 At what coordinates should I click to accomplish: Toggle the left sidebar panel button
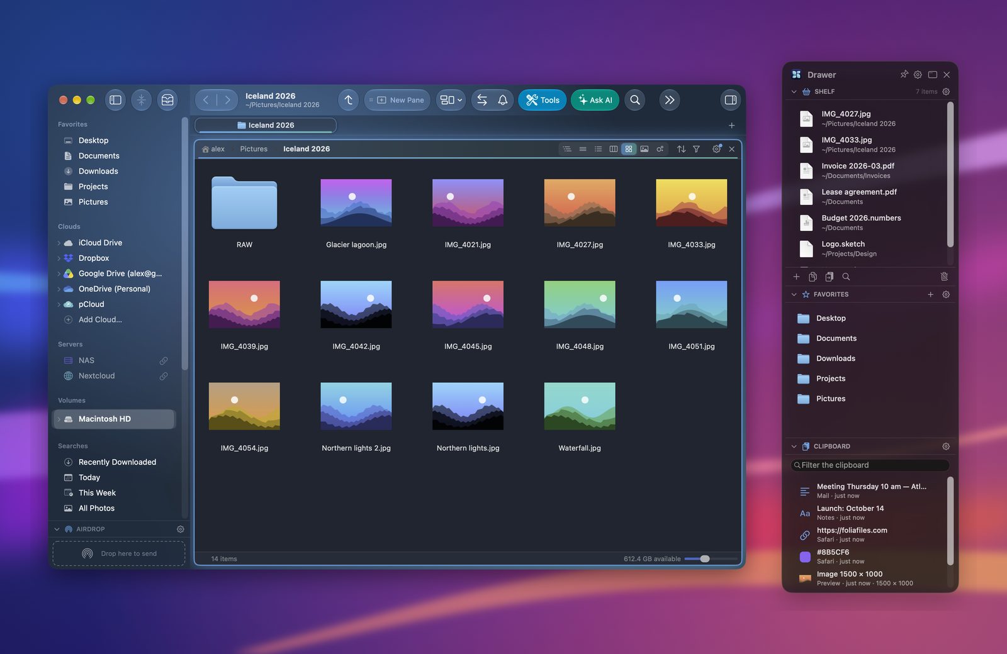(x=115, y=100)
